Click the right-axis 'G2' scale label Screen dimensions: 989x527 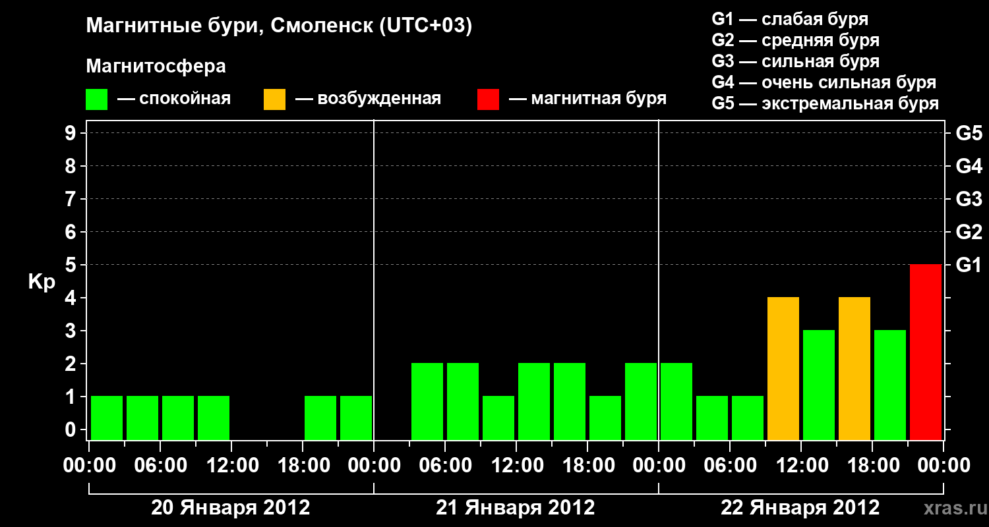pos(969,232)
